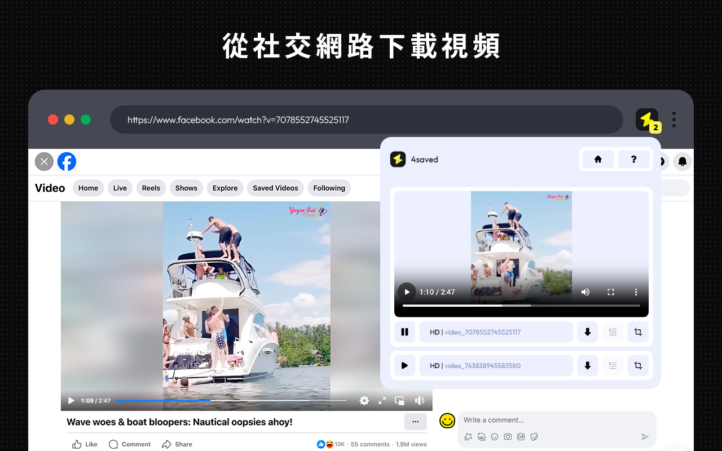Toggle fullscreen in the preview player

[610, 292]
